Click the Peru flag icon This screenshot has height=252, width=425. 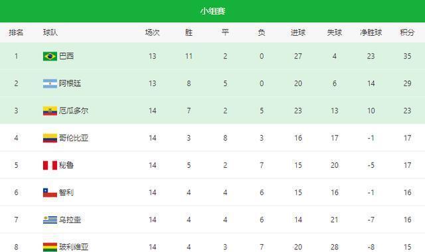click(x=50, y=165)
